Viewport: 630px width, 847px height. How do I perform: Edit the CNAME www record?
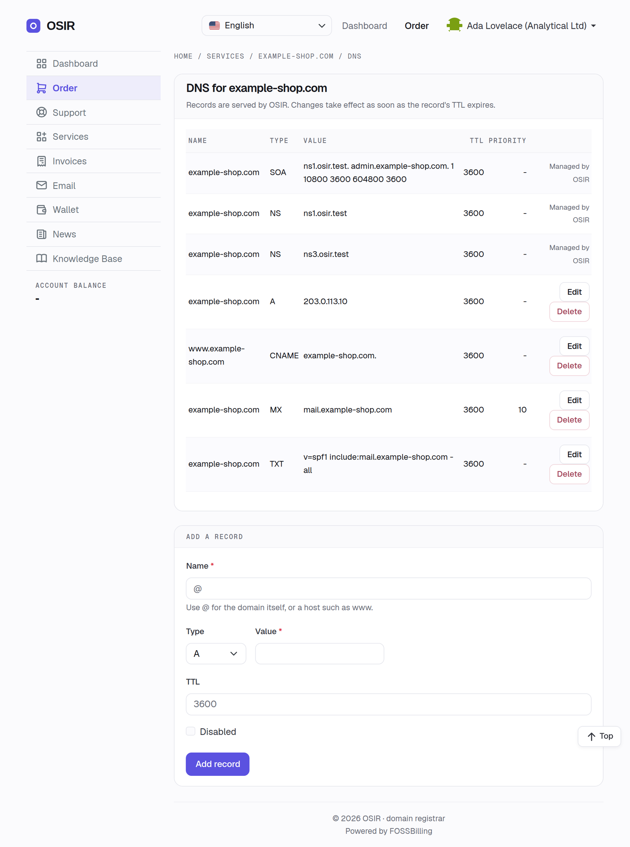pyautogui.click(x=574, y=346)
